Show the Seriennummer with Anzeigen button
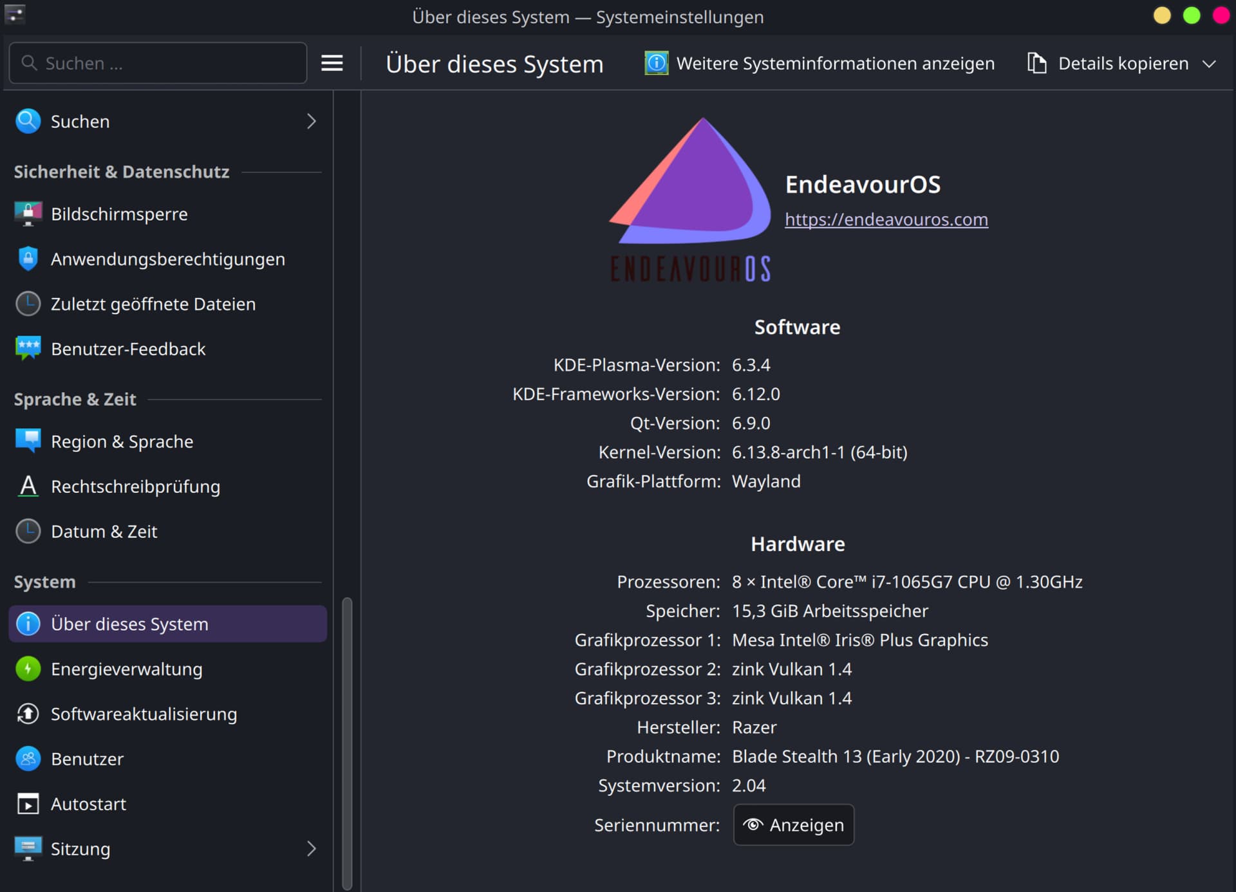 click(x=793, y=825)
